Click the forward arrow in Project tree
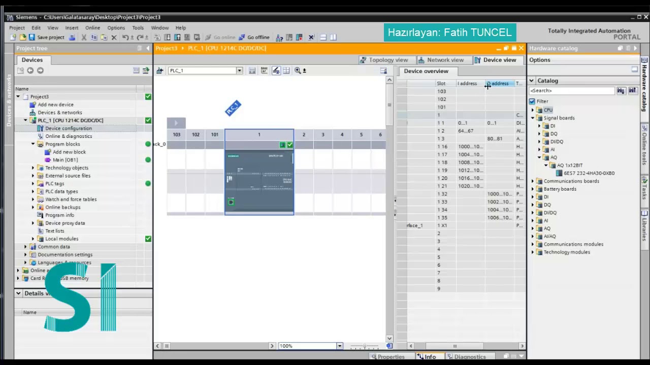Image resolution: width=650 pixels, height=365 pixels. 40,70
